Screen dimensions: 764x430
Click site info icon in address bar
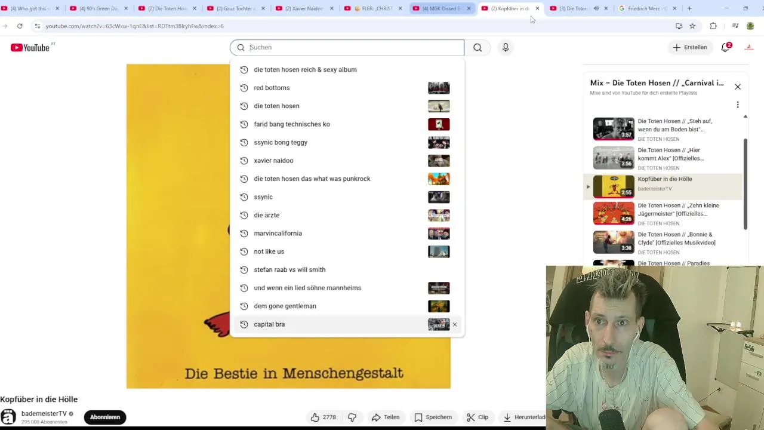tap(37, 26)
